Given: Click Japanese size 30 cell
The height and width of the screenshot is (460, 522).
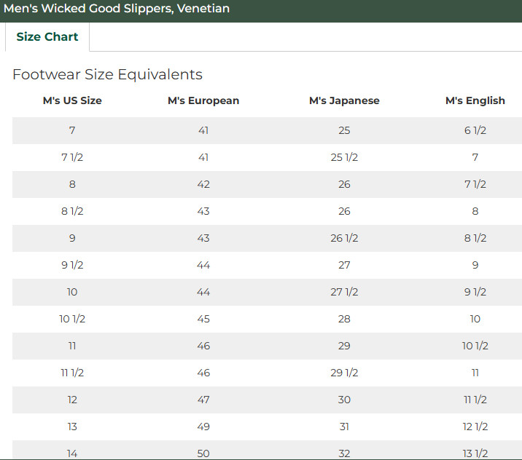Looking at the screenshot, I should pos(344,400).
